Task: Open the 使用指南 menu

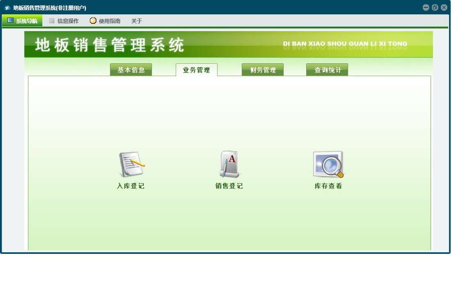Action: click(105, 21)
